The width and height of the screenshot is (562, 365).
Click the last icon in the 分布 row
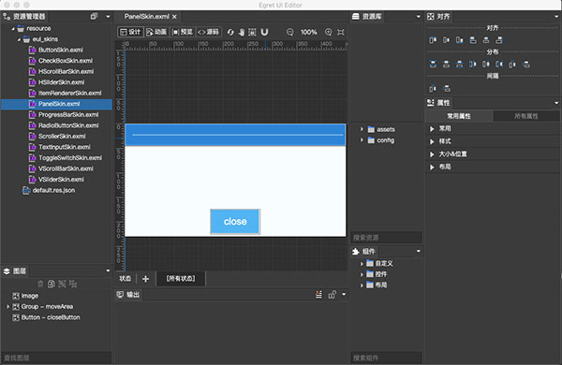pos(525,65)
